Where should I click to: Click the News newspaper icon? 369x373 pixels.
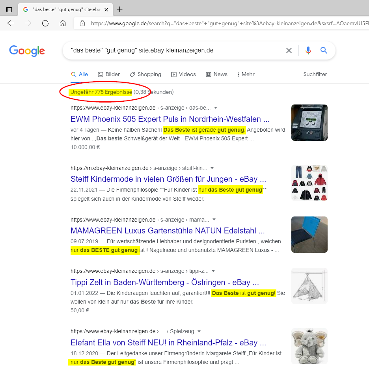209,75
